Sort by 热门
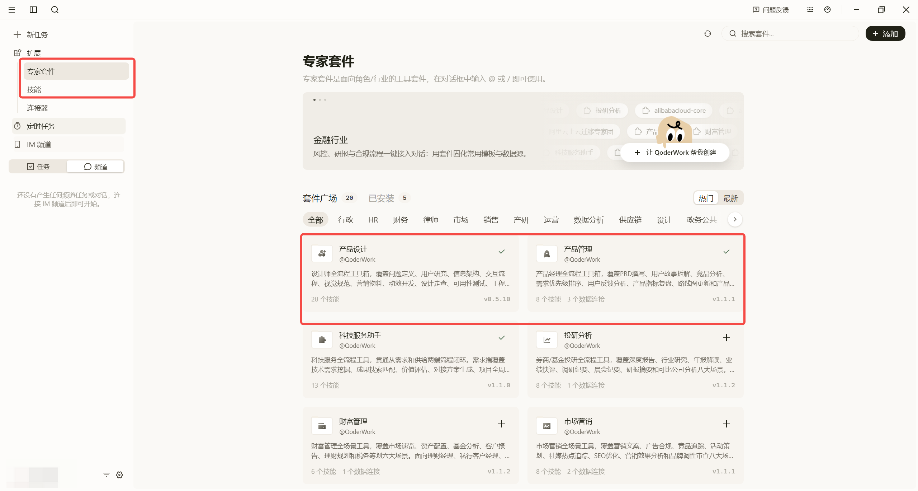 [706, 198]
